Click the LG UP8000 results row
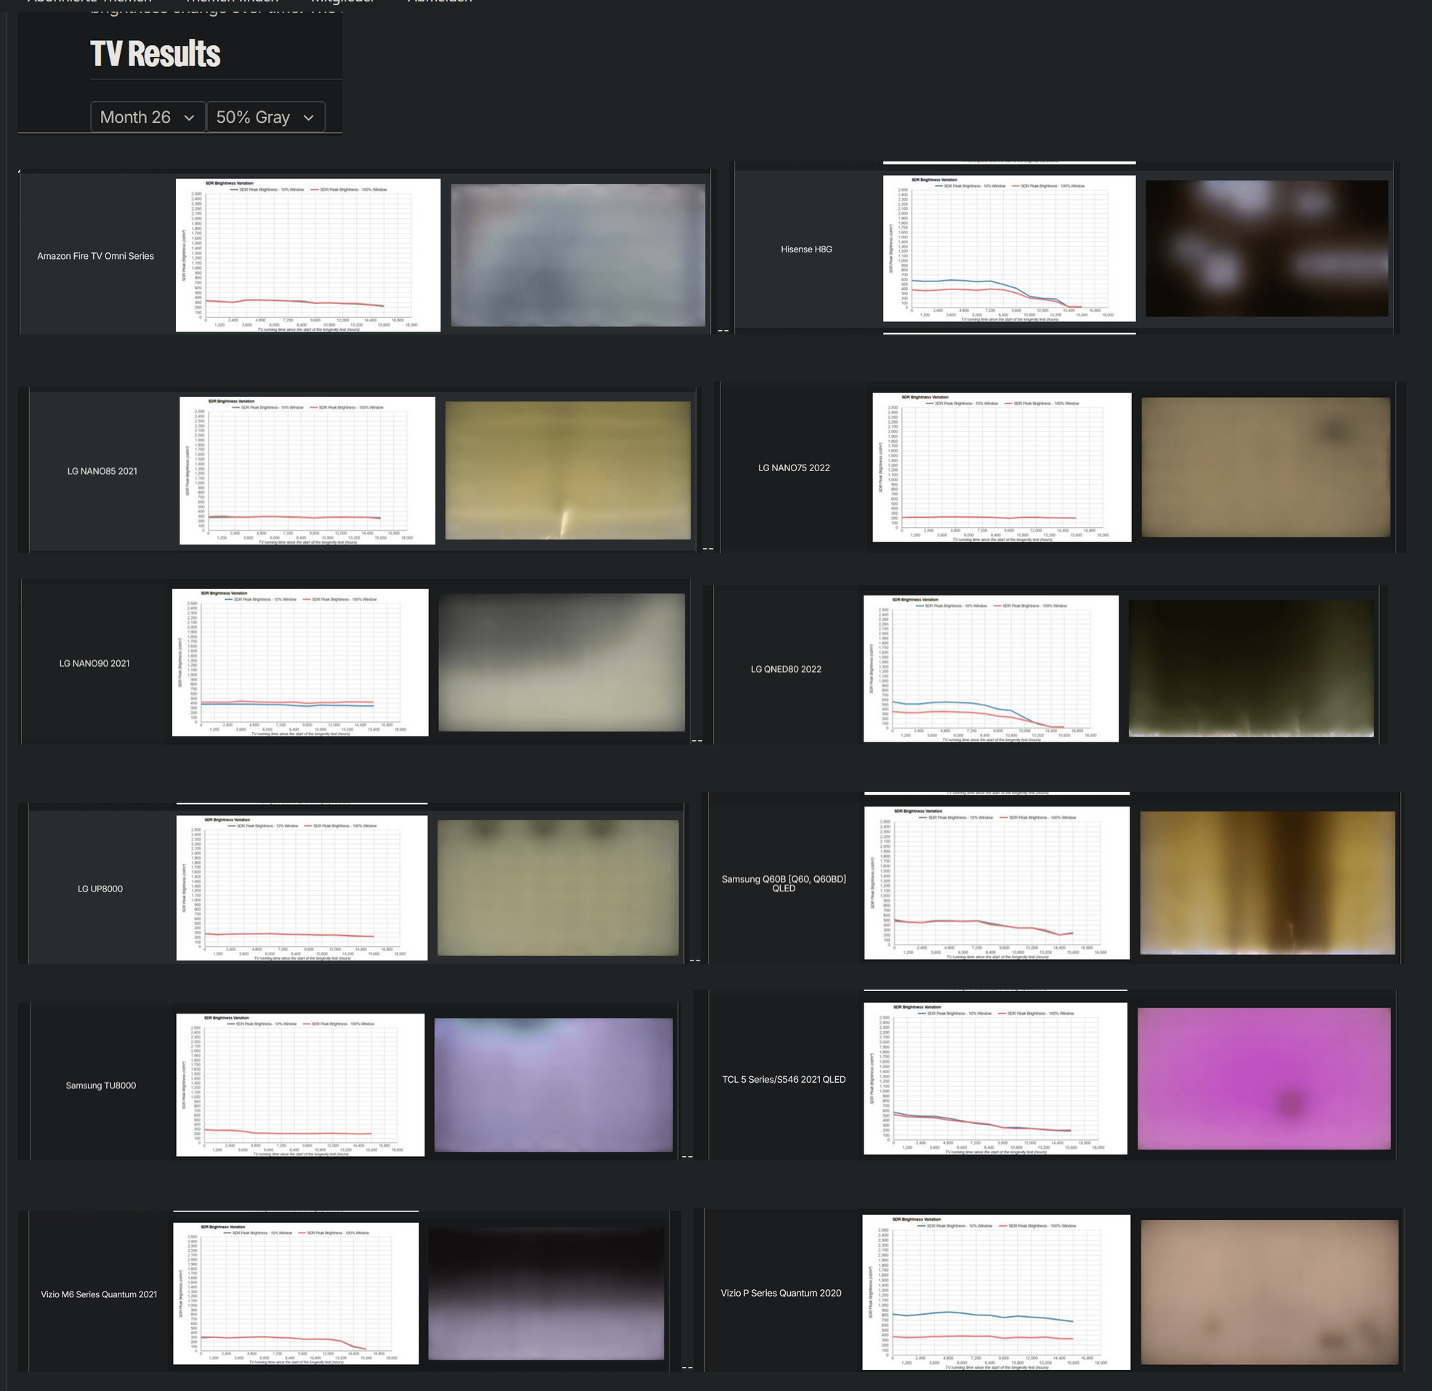The width and height of the screenshot is (1432, 1391). (100, 888)
